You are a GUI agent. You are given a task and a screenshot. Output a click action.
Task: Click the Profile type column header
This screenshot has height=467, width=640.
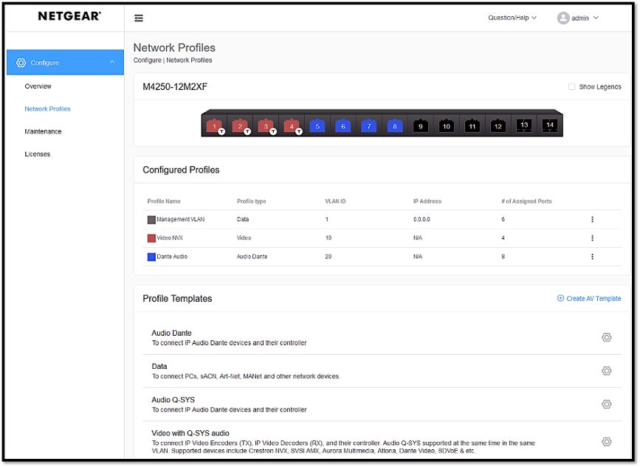pos(252,201)
